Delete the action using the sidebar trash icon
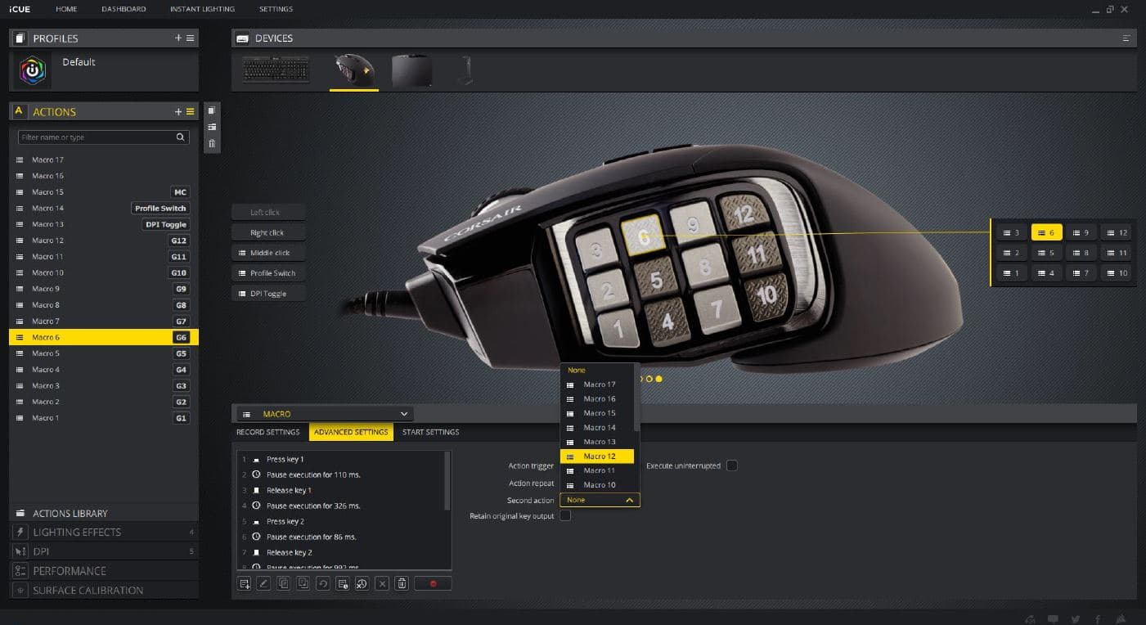Screen dimensions: 1146x625 pyautogui.click(x=212, y=143)
